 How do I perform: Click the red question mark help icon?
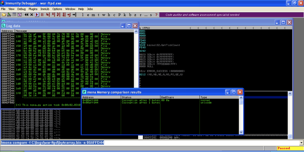[x=156, y=15]
